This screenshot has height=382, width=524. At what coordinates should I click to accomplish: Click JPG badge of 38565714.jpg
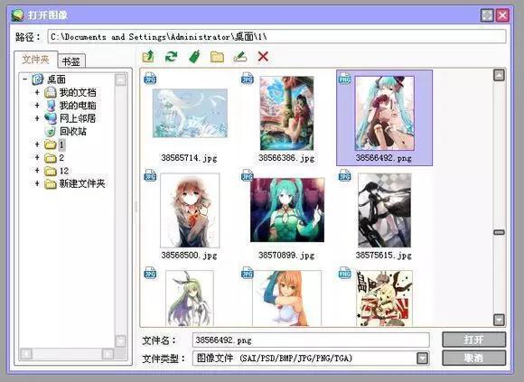150,79
